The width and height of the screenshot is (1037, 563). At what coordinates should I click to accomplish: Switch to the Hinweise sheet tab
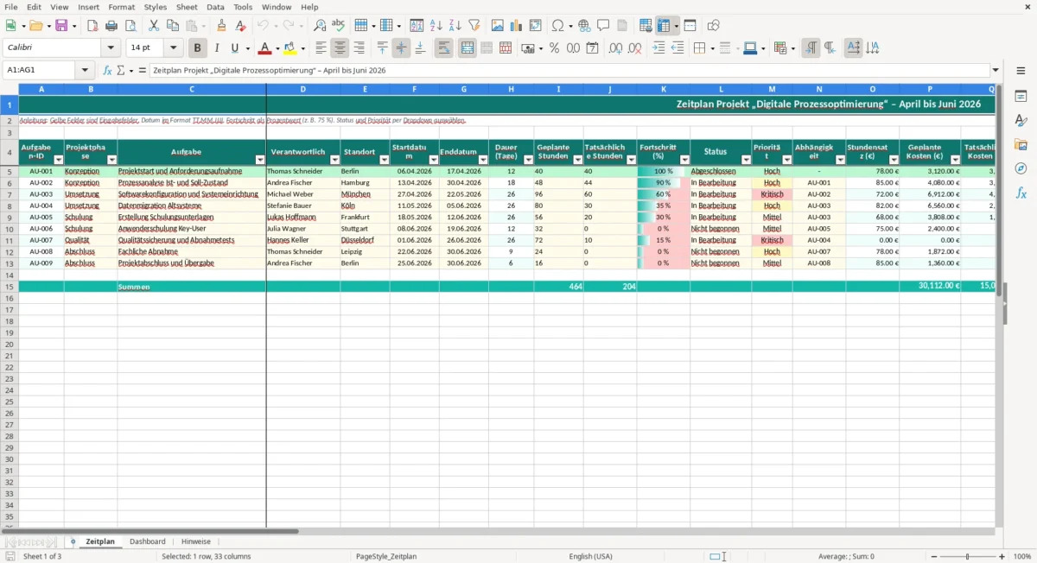point(195,541)
